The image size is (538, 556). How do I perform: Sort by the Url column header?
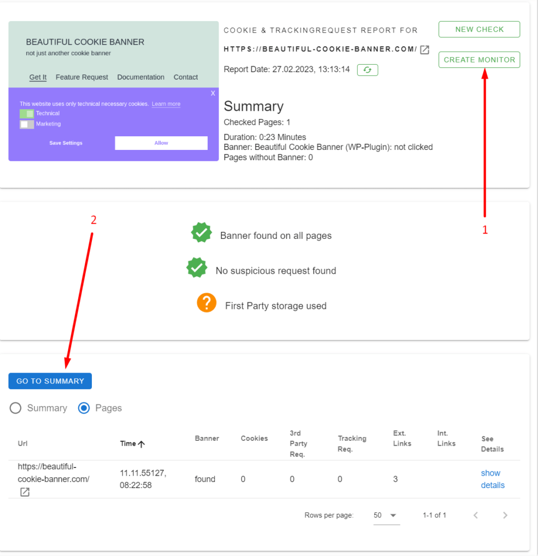click(22, 444)
